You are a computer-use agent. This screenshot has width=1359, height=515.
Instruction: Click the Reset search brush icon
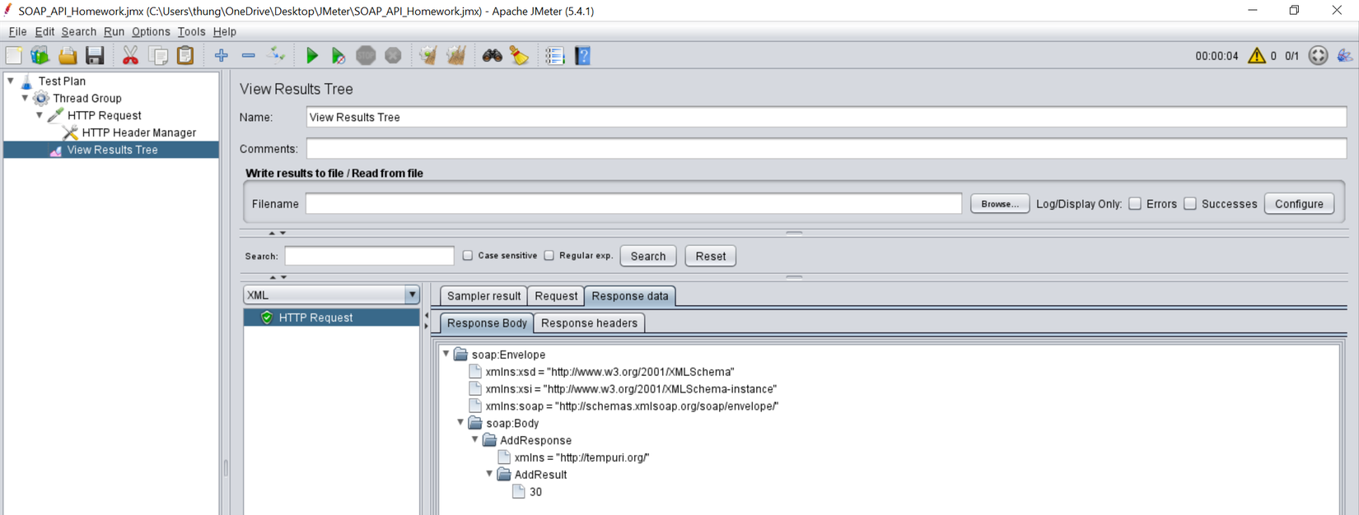tap(519, 56)
